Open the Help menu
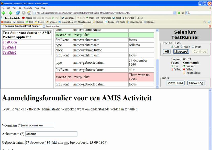The image size is (212, 150). 43,8
